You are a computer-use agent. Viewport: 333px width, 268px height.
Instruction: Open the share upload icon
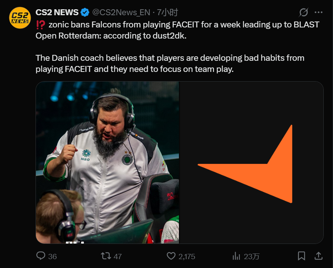[318, 256]
